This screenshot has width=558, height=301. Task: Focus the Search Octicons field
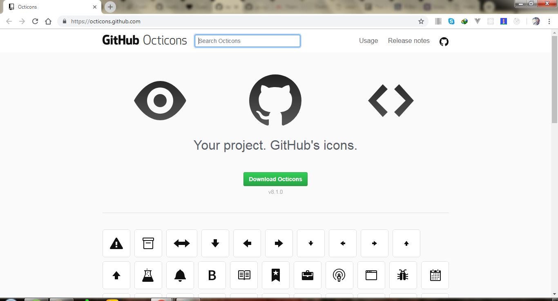pyautogui.click(x=248, y=41)
